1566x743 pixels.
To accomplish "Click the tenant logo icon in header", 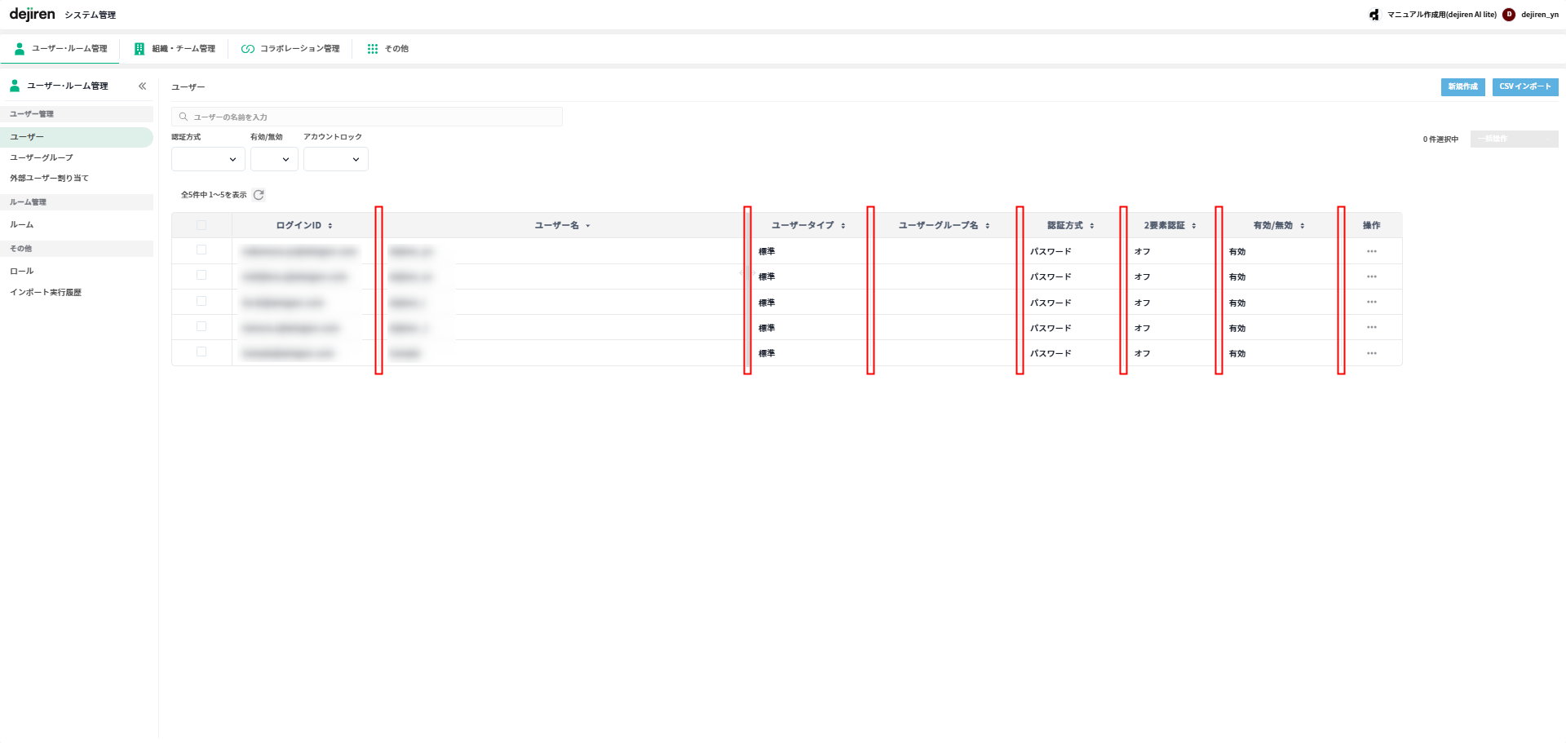I will coord(1374,15).
